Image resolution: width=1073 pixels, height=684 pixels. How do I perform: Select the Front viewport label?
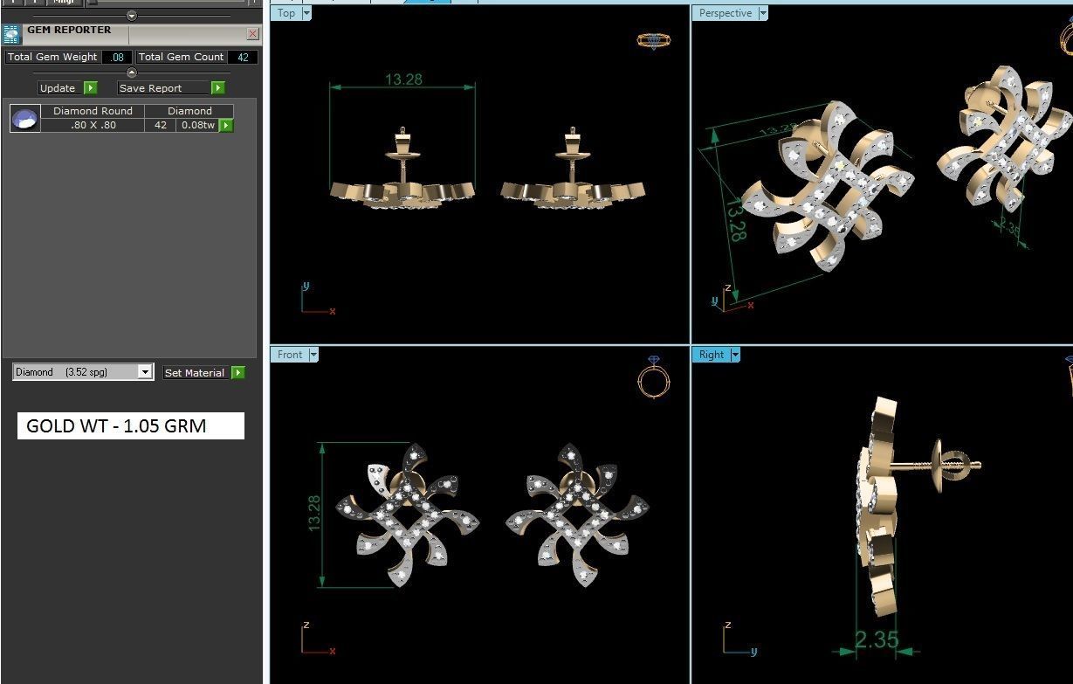(x=290, y=355)
